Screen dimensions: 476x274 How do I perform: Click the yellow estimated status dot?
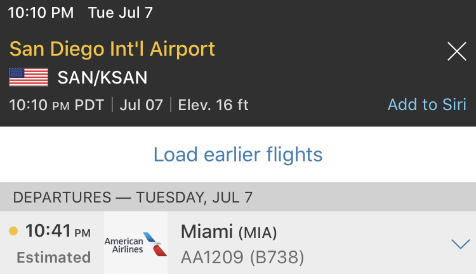click(x=13, y=231)
